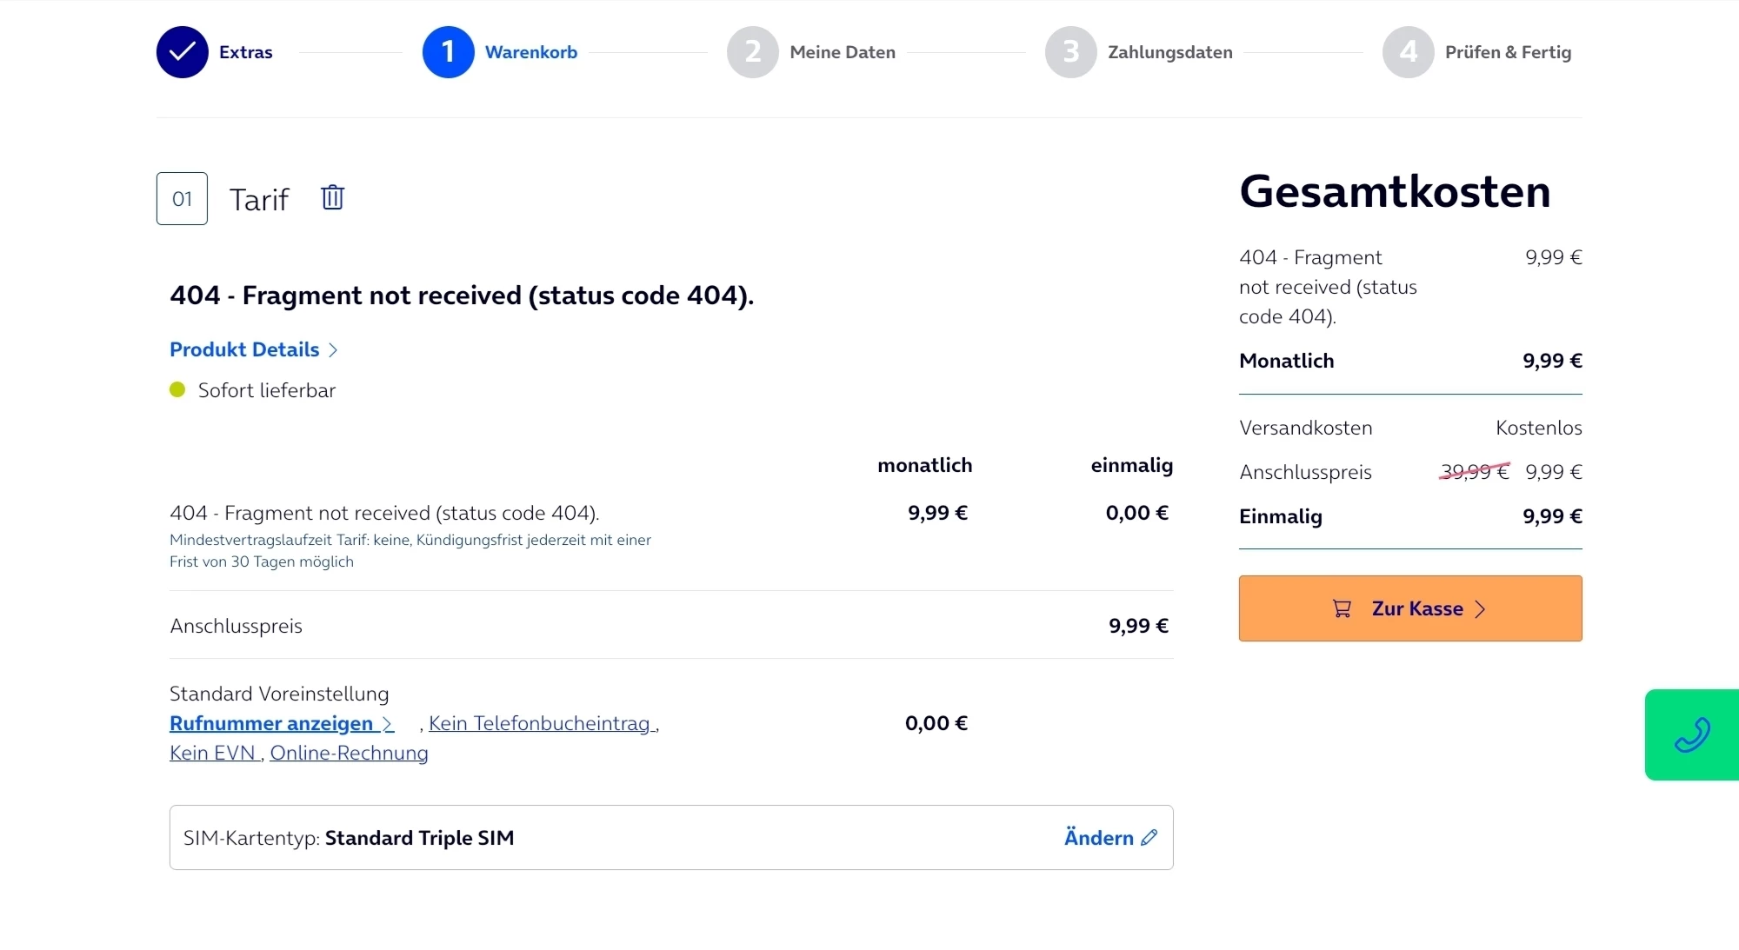Click the shopping cart icon in Zur Kasse

pyautogui.click(x=1342, y=608)
